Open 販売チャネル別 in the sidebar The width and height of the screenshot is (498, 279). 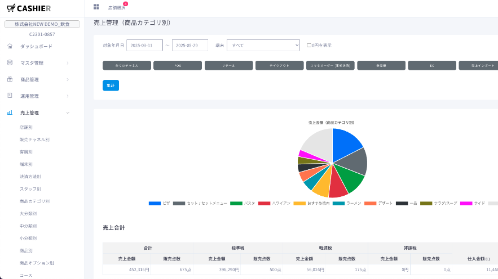point(34,139)
